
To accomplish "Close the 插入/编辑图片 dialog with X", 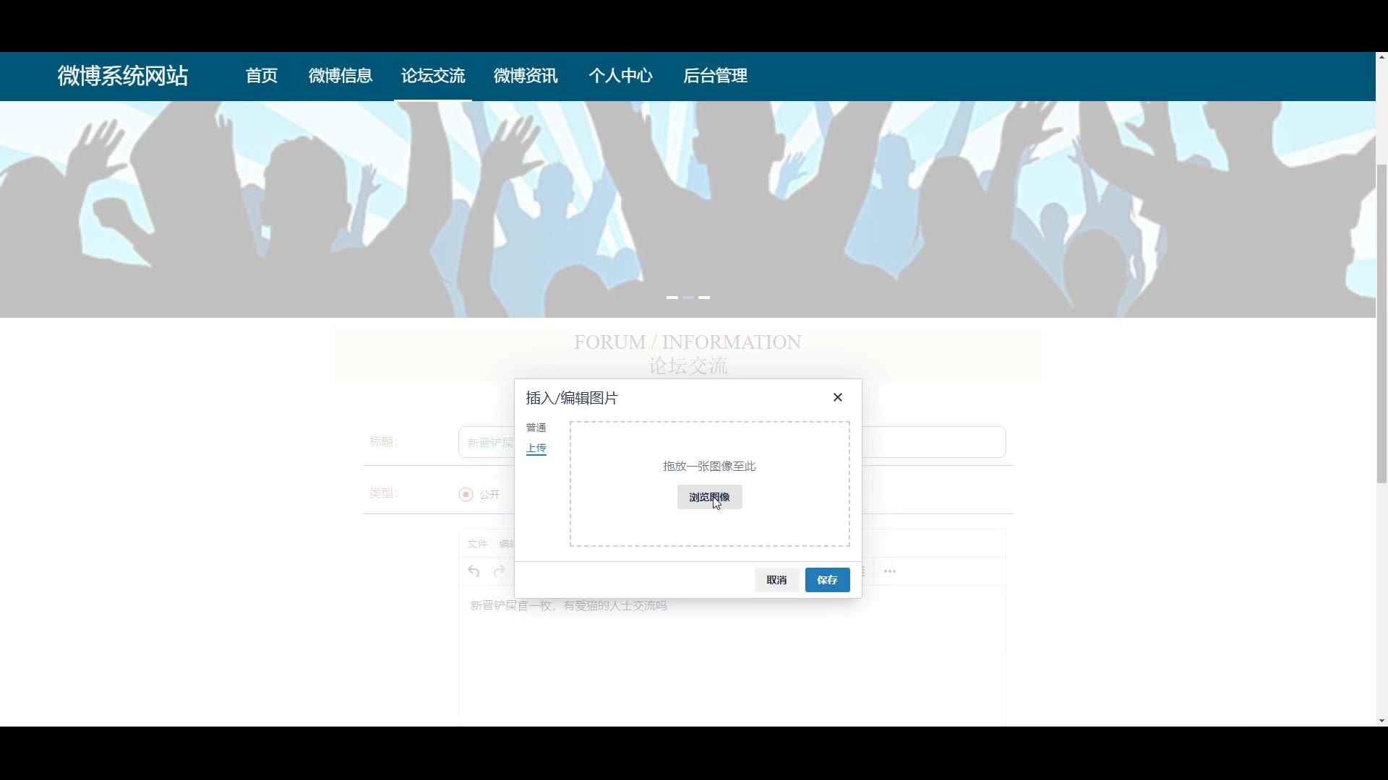I will coord(838,397).
